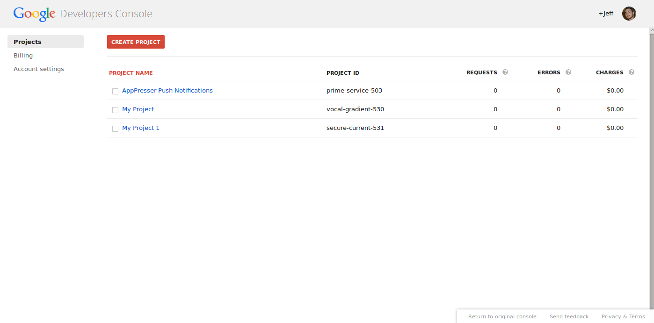Go to Billing in the sidebar
The width and height of the screenshot is (654, 323).
click(23, 55)
